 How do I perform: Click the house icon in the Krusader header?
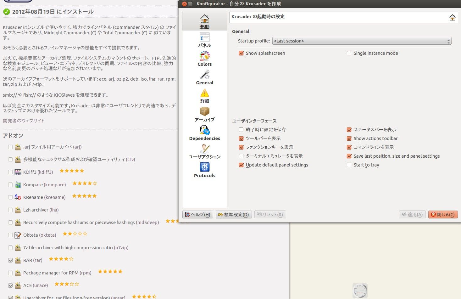pos(452,17)
